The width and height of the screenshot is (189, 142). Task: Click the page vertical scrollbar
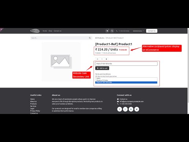point(188,66)
